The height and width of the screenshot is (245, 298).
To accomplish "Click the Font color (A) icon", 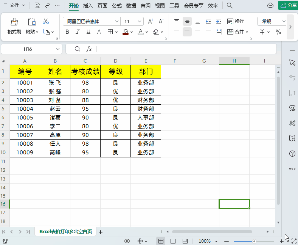I will point(141,31).
